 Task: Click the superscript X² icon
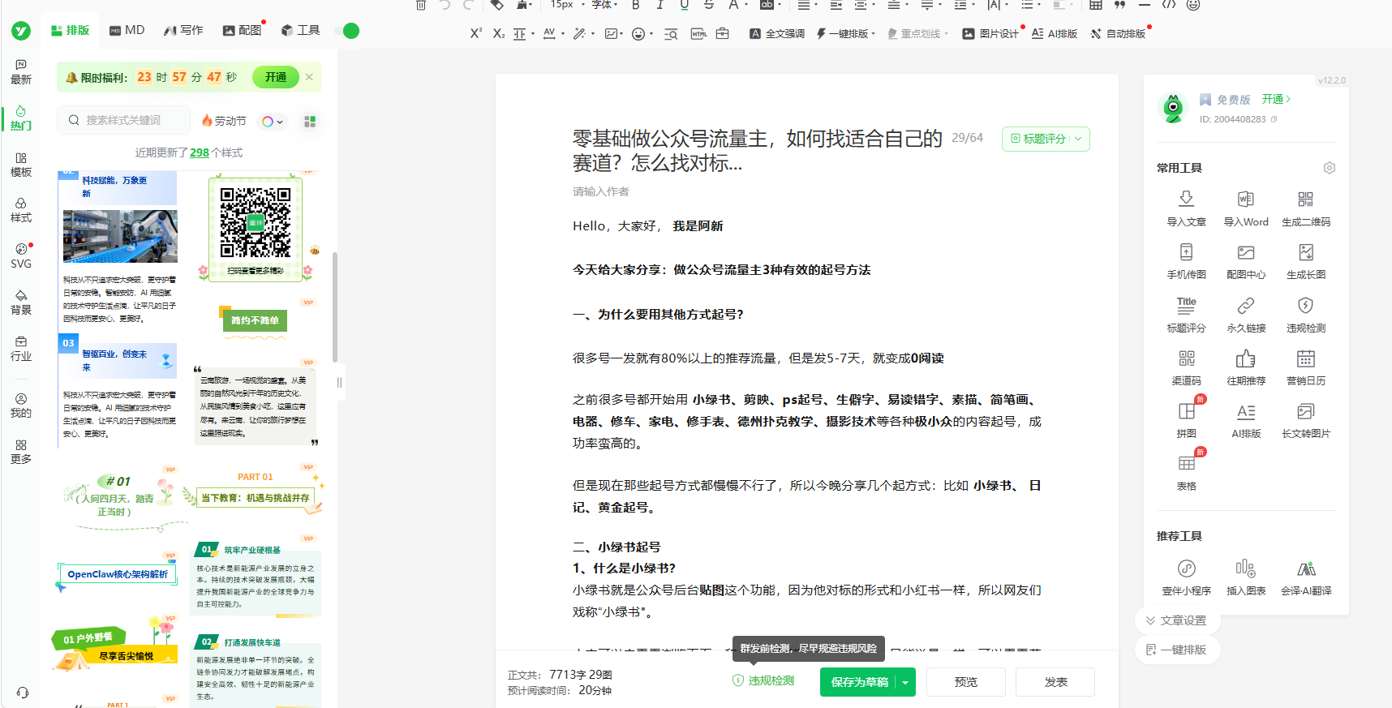click(x=475, y=33)
